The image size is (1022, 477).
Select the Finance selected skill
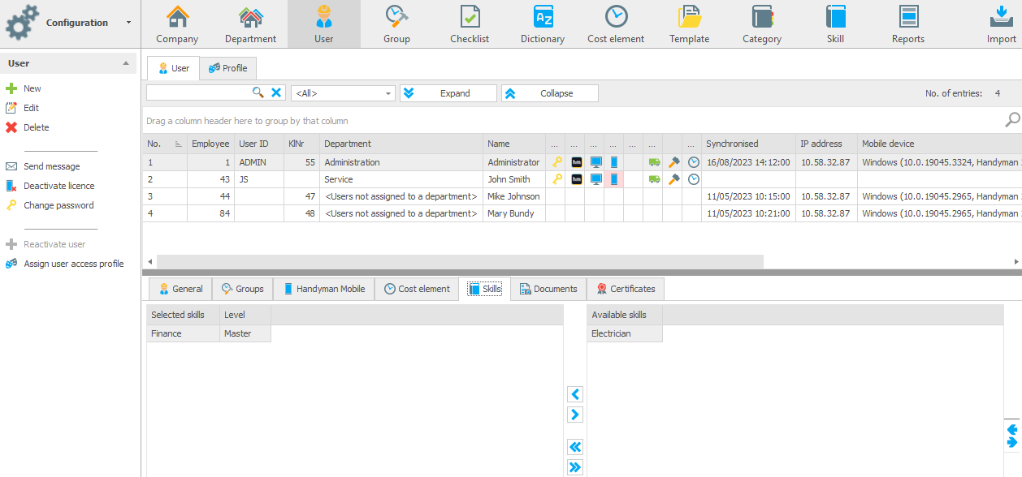pos(183,333)
